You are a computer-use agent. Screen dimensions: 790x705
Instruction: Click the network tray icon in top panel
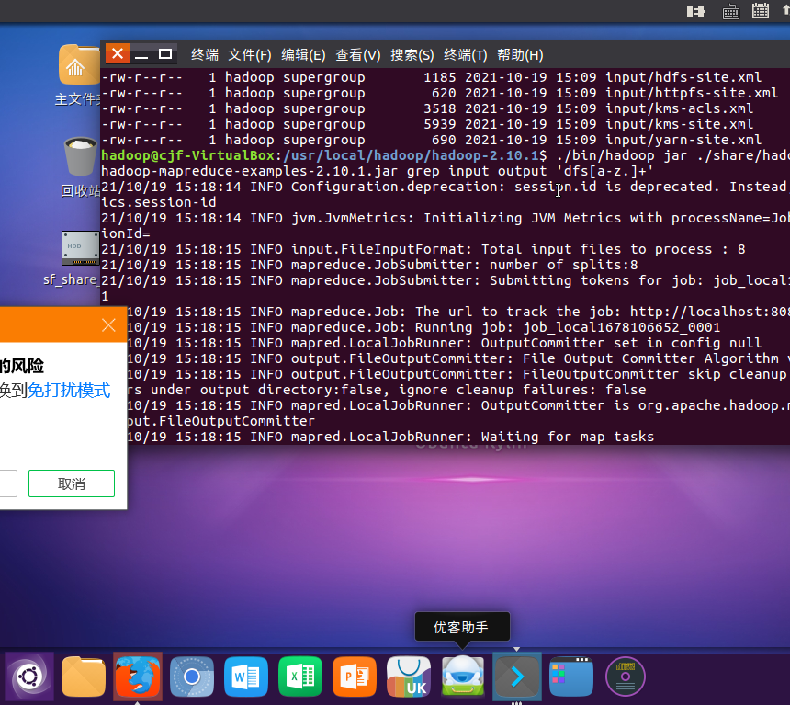(695, 11)
